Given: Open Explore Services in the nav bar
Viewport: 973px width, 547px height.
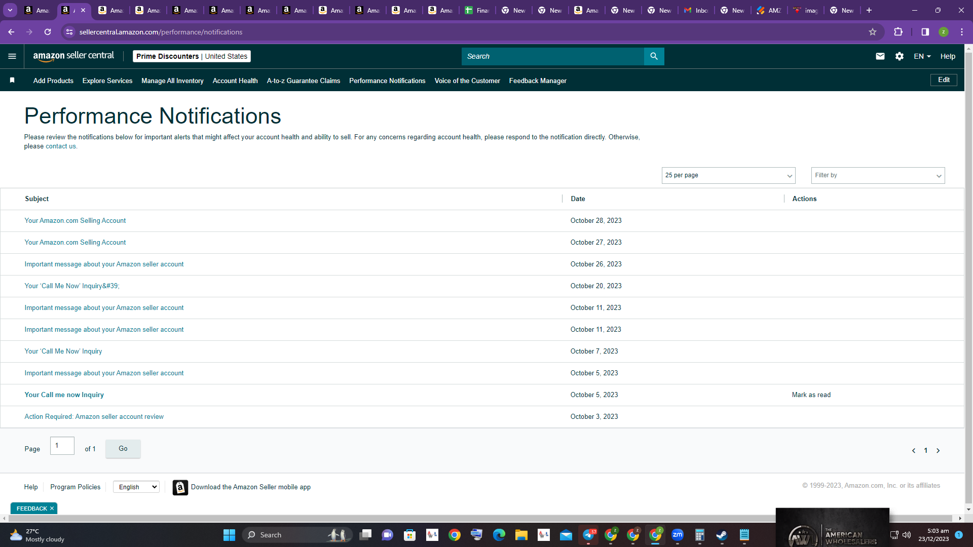Looking at the screenshot, I should point(107,81).
